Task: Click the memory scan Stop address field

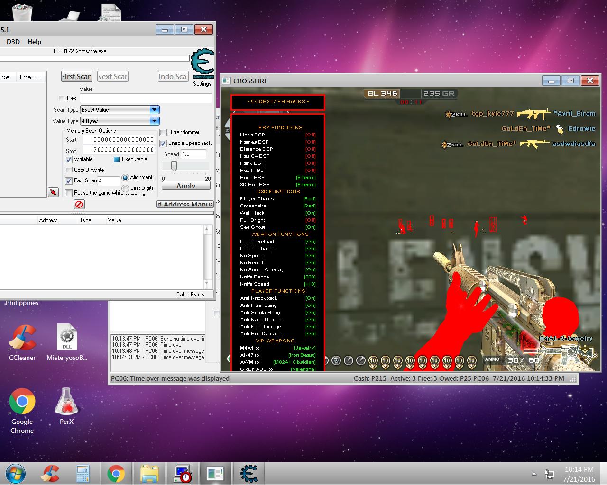Action: coord(119,150)
